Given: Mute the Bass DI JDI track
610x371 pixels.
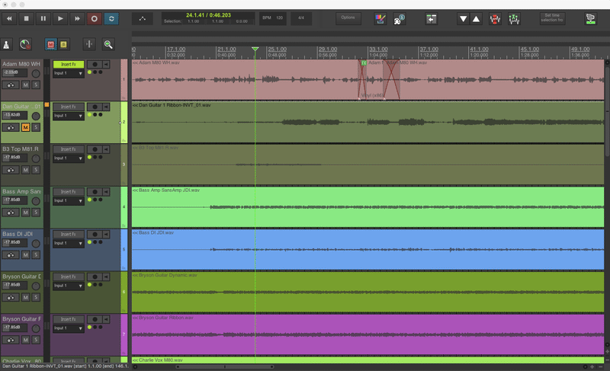Looking at the screenshot, I should click(26, 255).
